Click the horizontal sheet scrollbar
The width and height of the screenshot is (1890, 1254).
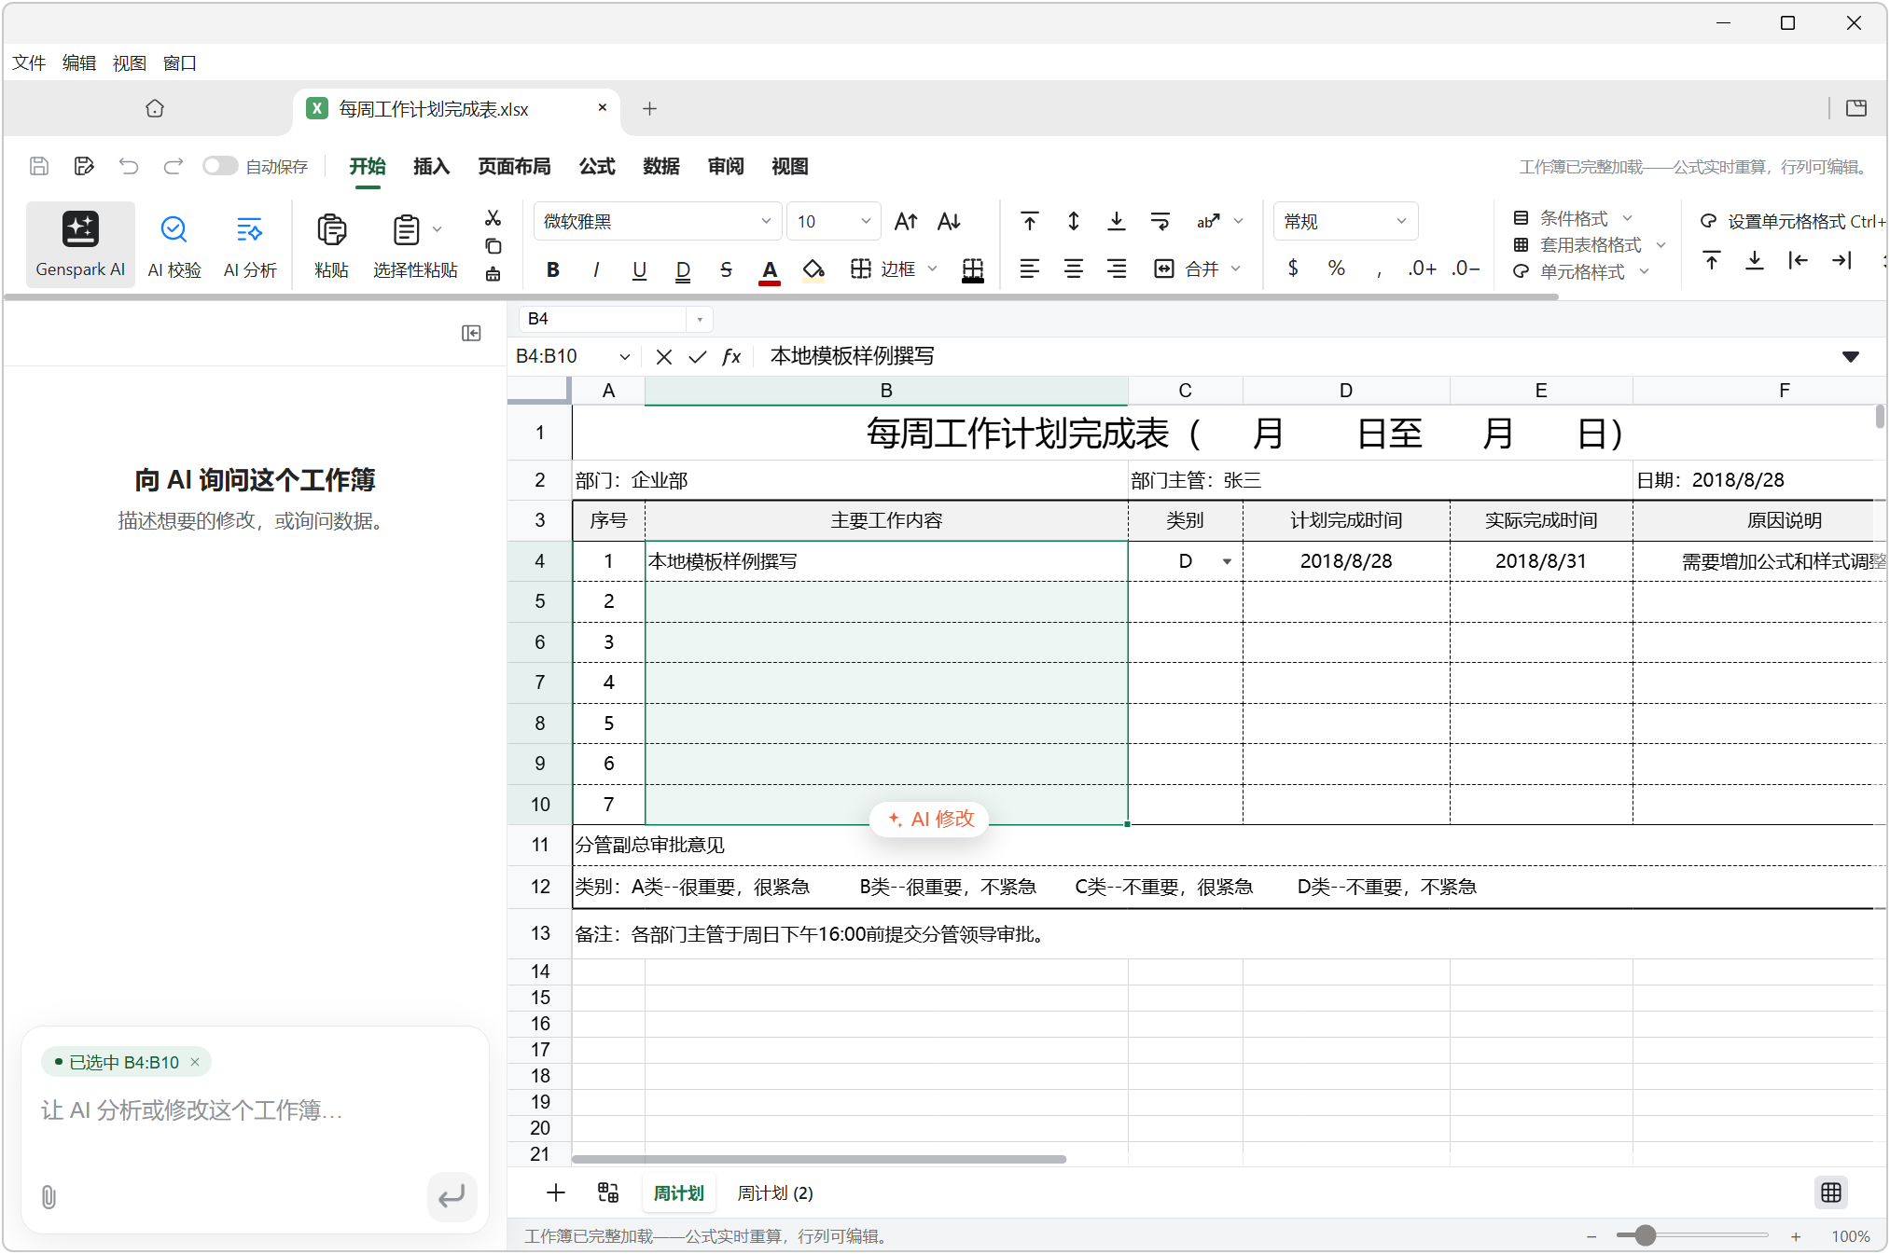pyautogui.click(x=818, y=1159)
